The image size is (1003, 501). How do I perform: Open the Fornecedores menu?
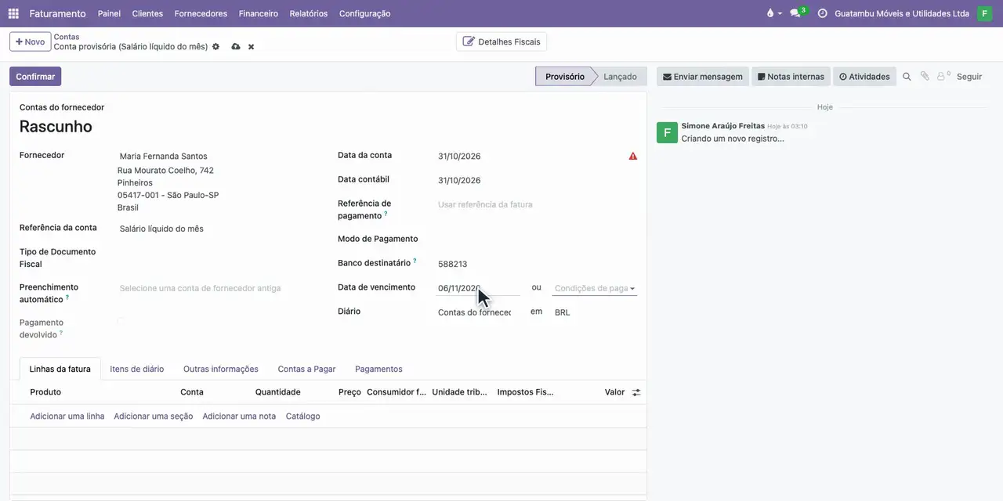coord(201,13)
